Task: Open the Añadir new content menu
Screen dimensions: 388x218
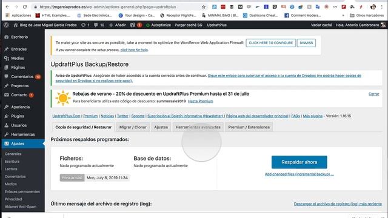Action: coord(117,25)
